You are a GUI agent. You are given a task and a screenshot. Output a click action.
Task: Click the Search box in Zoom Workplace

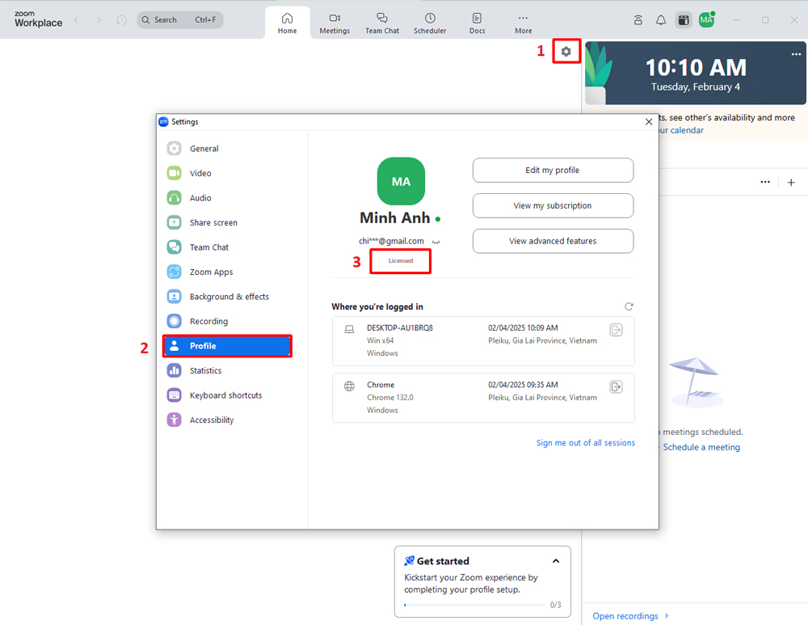tap(180, 19)
